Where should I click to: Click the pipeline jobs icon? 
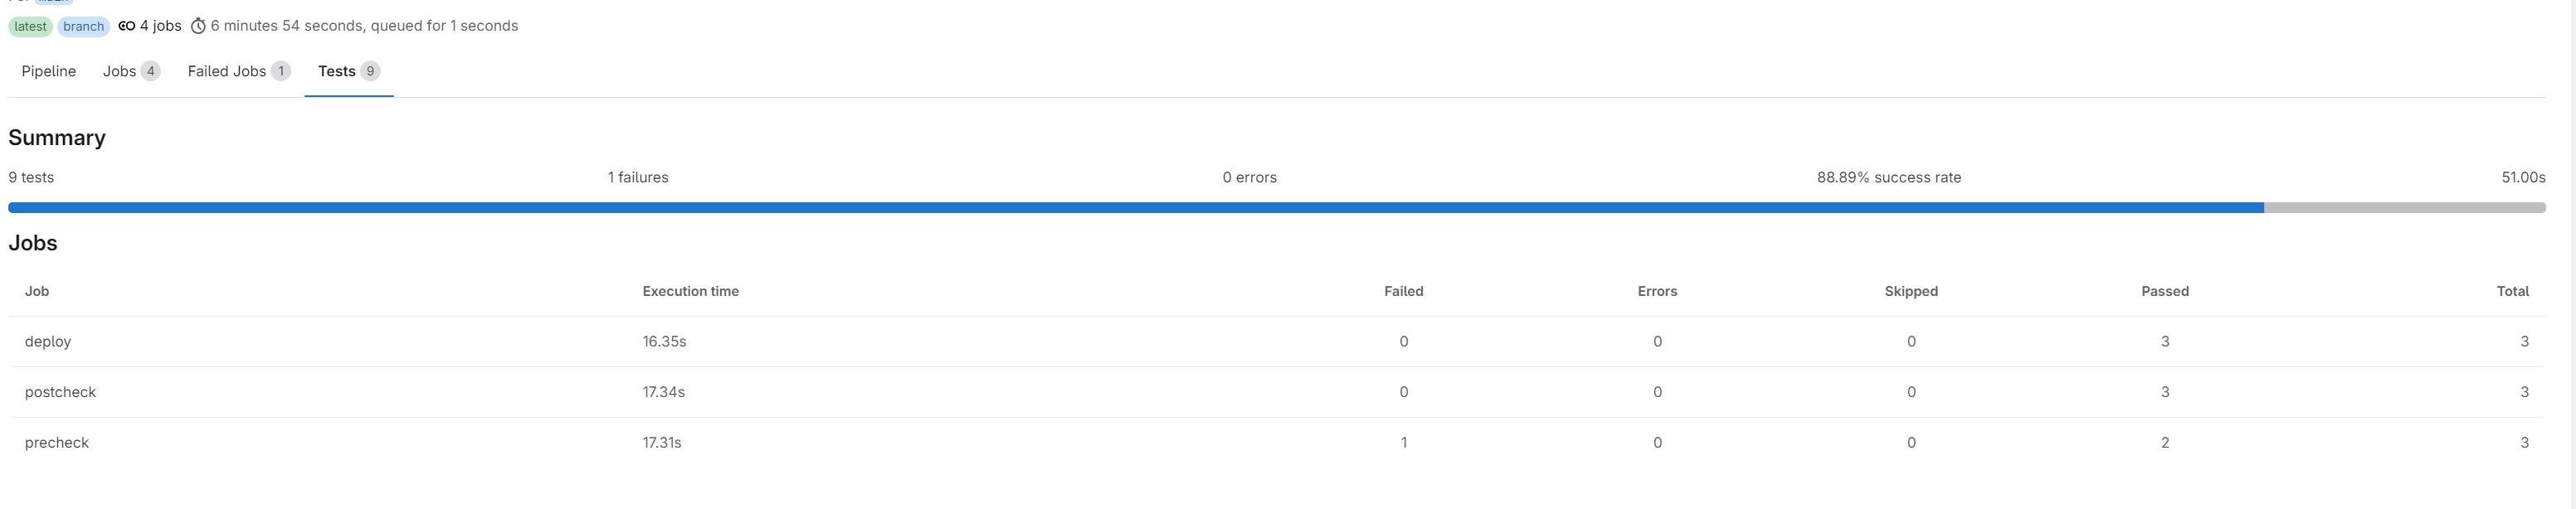[127, 26]
